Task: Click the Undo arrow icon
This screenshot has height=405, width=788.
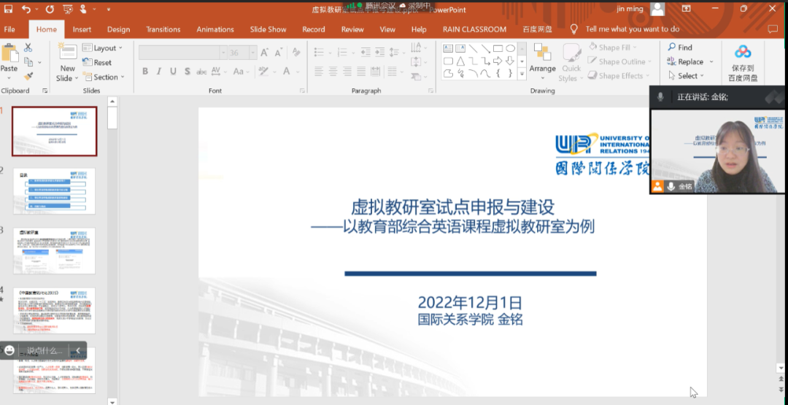Action: (26, 9)
